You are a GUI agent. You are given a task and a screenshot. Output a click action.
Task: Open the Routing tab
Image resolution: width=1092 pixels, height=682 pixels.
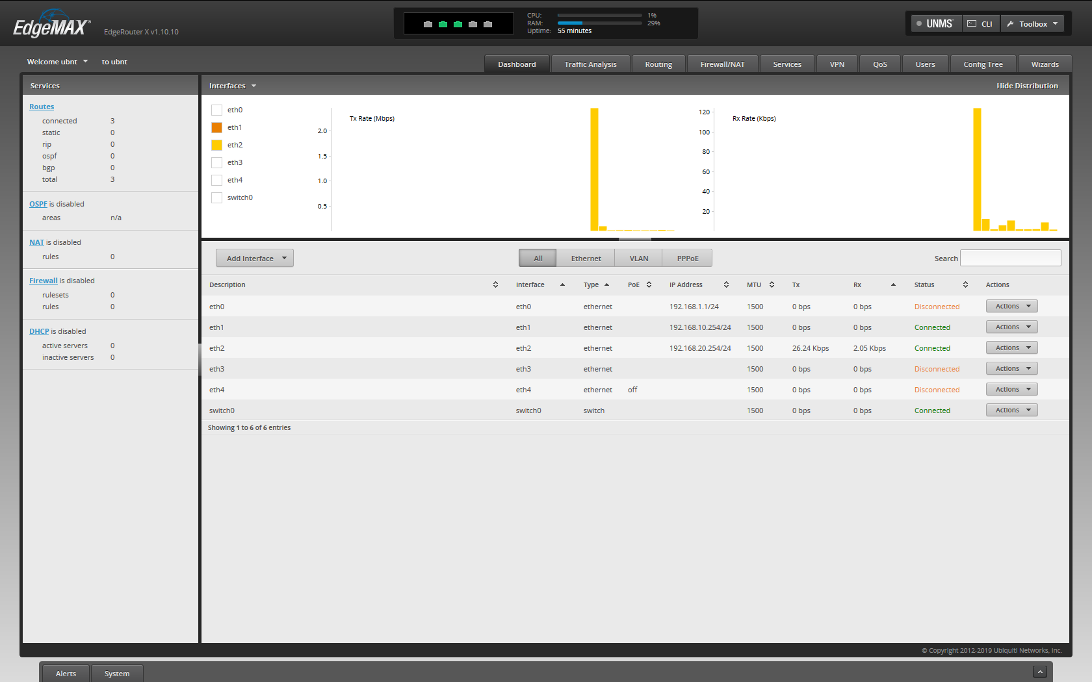coord(658,64)
